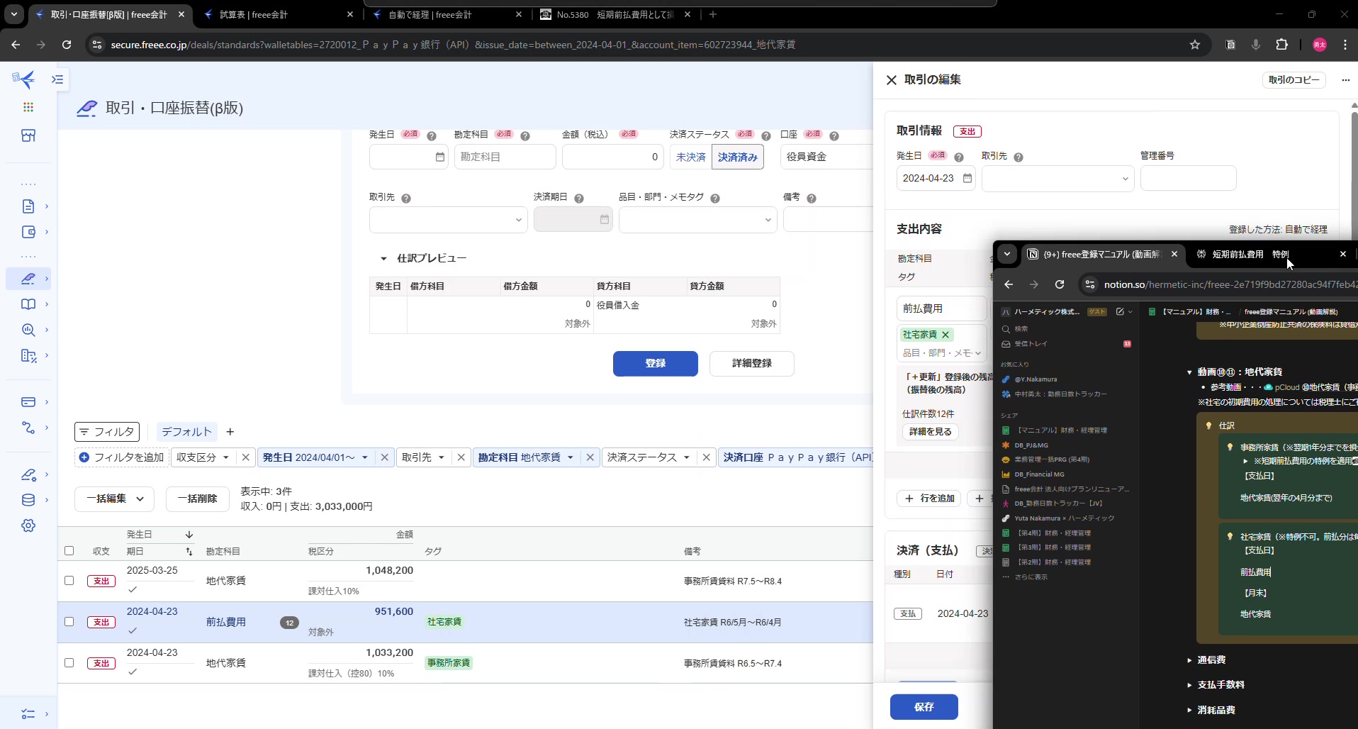Image resolution: width=1358 pixels, height=729 pixels.
Task: Collapse the 仕訳プレビュー section
Action: click(383, 259)
